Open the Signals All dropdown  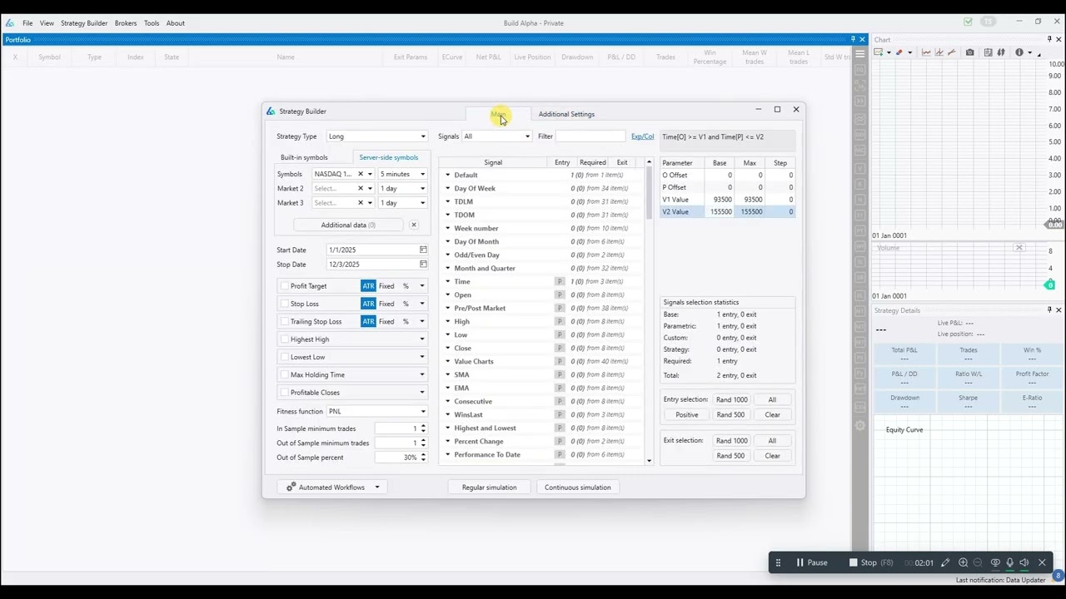pos(497,136)
